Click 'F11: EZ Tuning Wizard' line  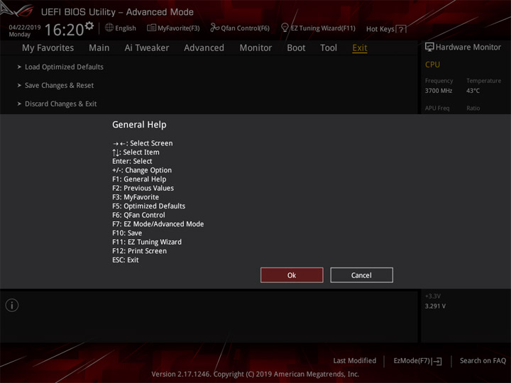tap(147, 242)
